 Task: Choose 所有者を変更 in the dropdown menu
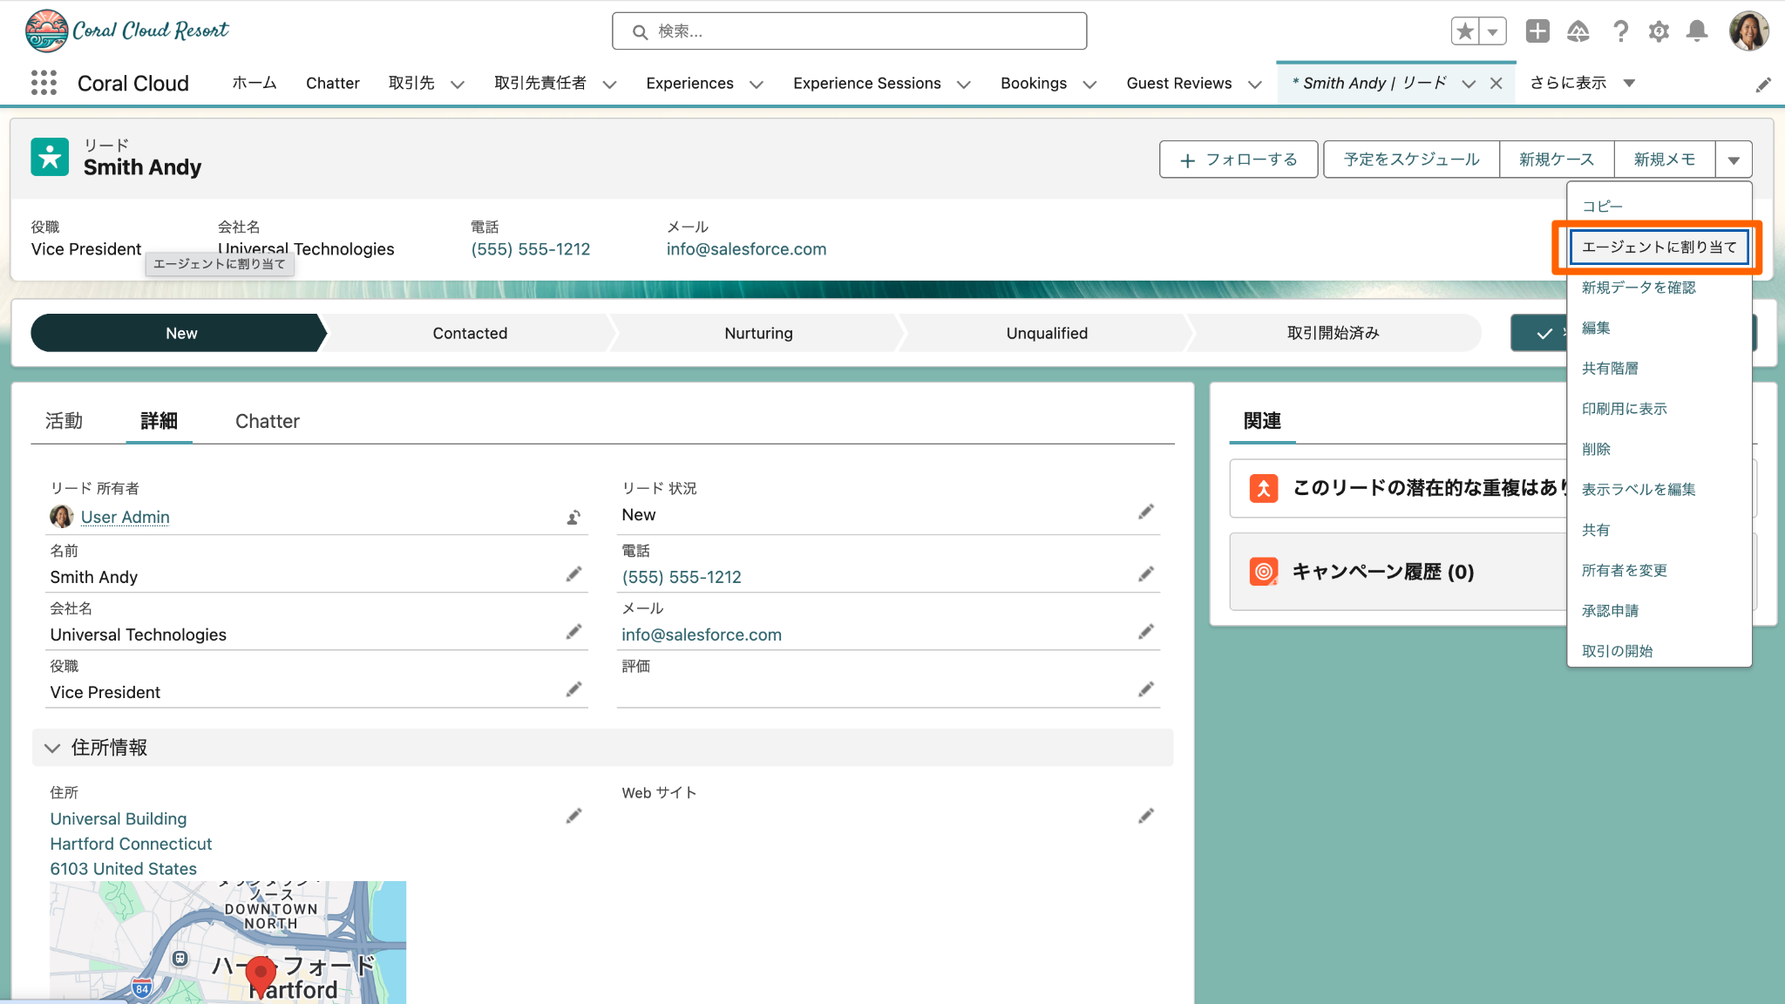coord(1624,570)
